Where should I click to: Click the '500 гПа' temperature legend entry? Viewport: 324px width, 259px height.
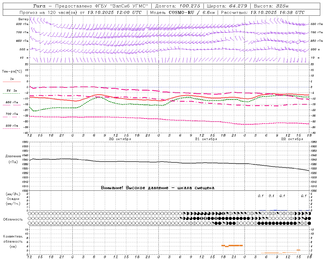[x=12, y=126]
